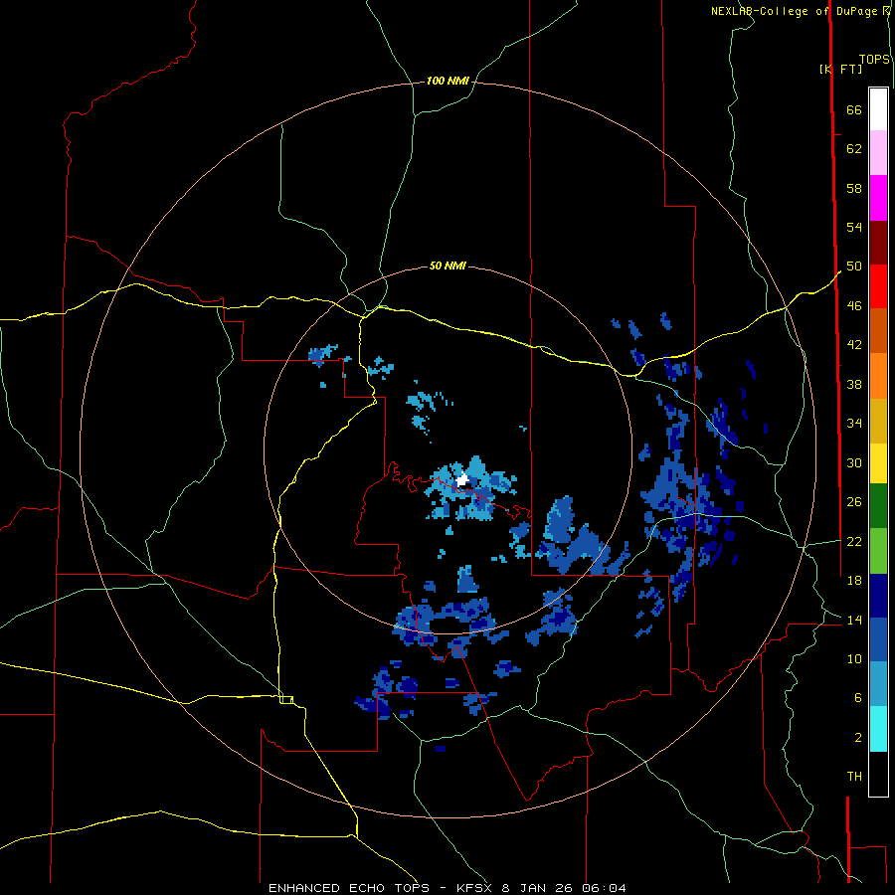Click the gold legend swatch
Screen dimensions: 895x895
pyautogui.click(x=878, y=422)
